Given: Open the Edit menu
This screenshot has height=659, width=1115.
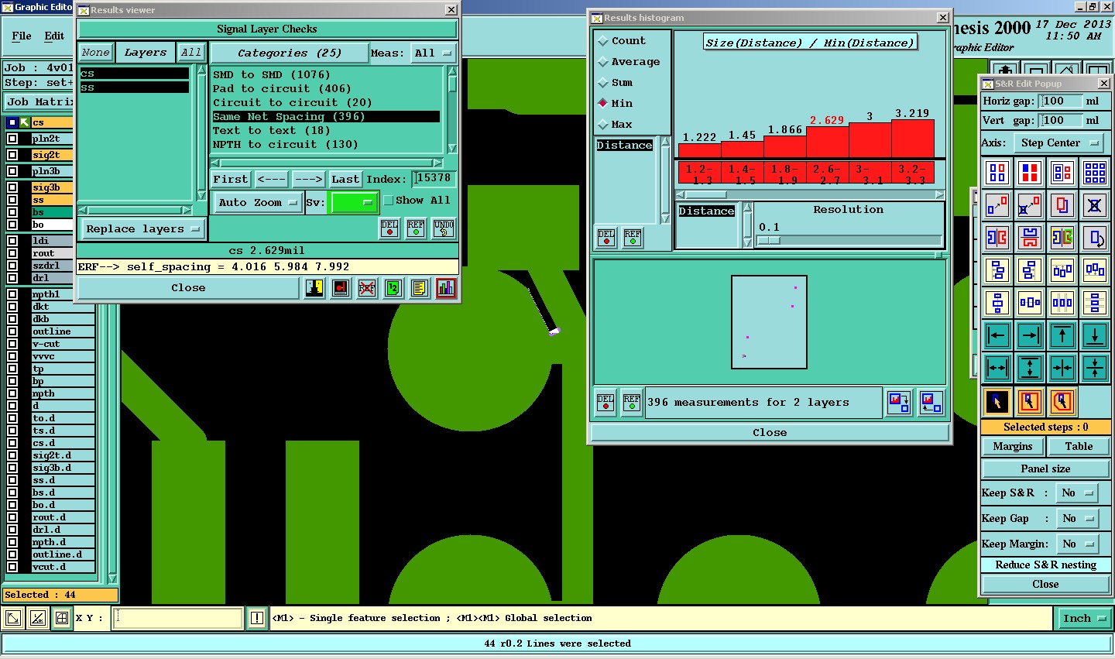Looking at the screenshot, I should click(x=54, y=36).
